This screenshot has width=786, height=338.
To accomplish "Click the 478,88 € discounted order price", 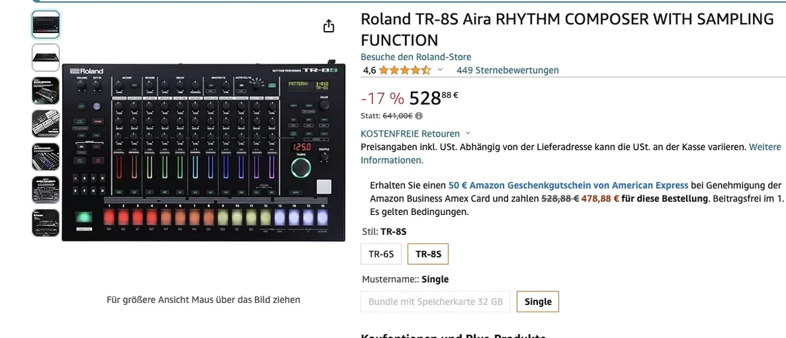I will click(x=600, y=198).
